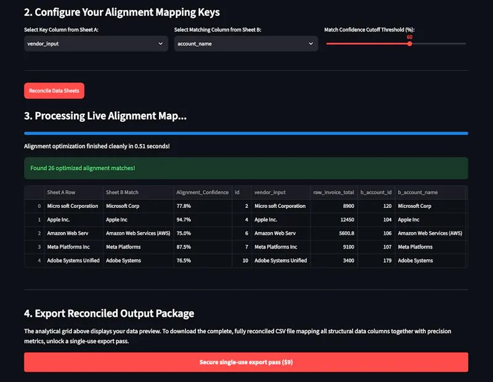Click Microsoft Corp in Sheet B Match column
493x382 pixels.
[x=138, y=206]
